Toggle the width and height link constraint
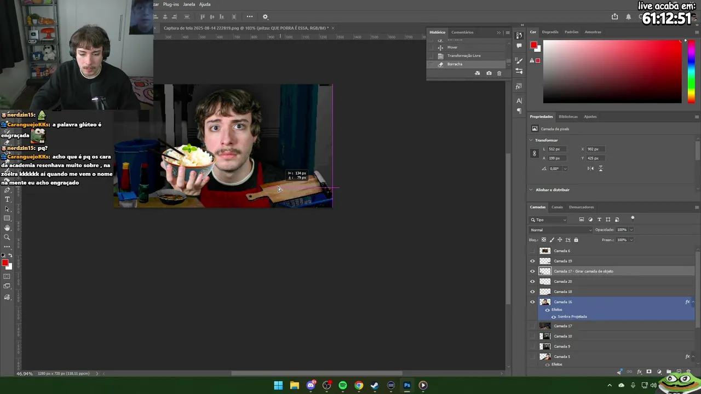 click(535, 154)
